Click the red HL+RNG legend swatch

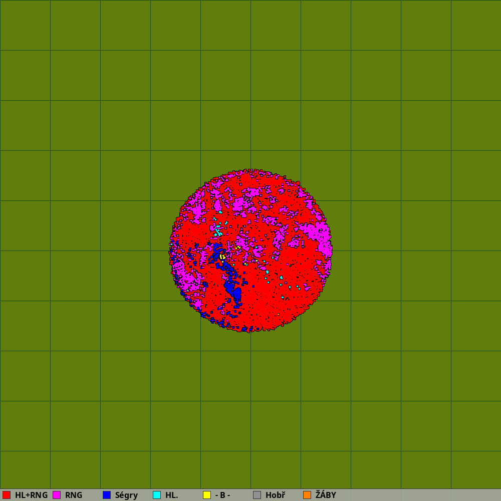point(7,495)
